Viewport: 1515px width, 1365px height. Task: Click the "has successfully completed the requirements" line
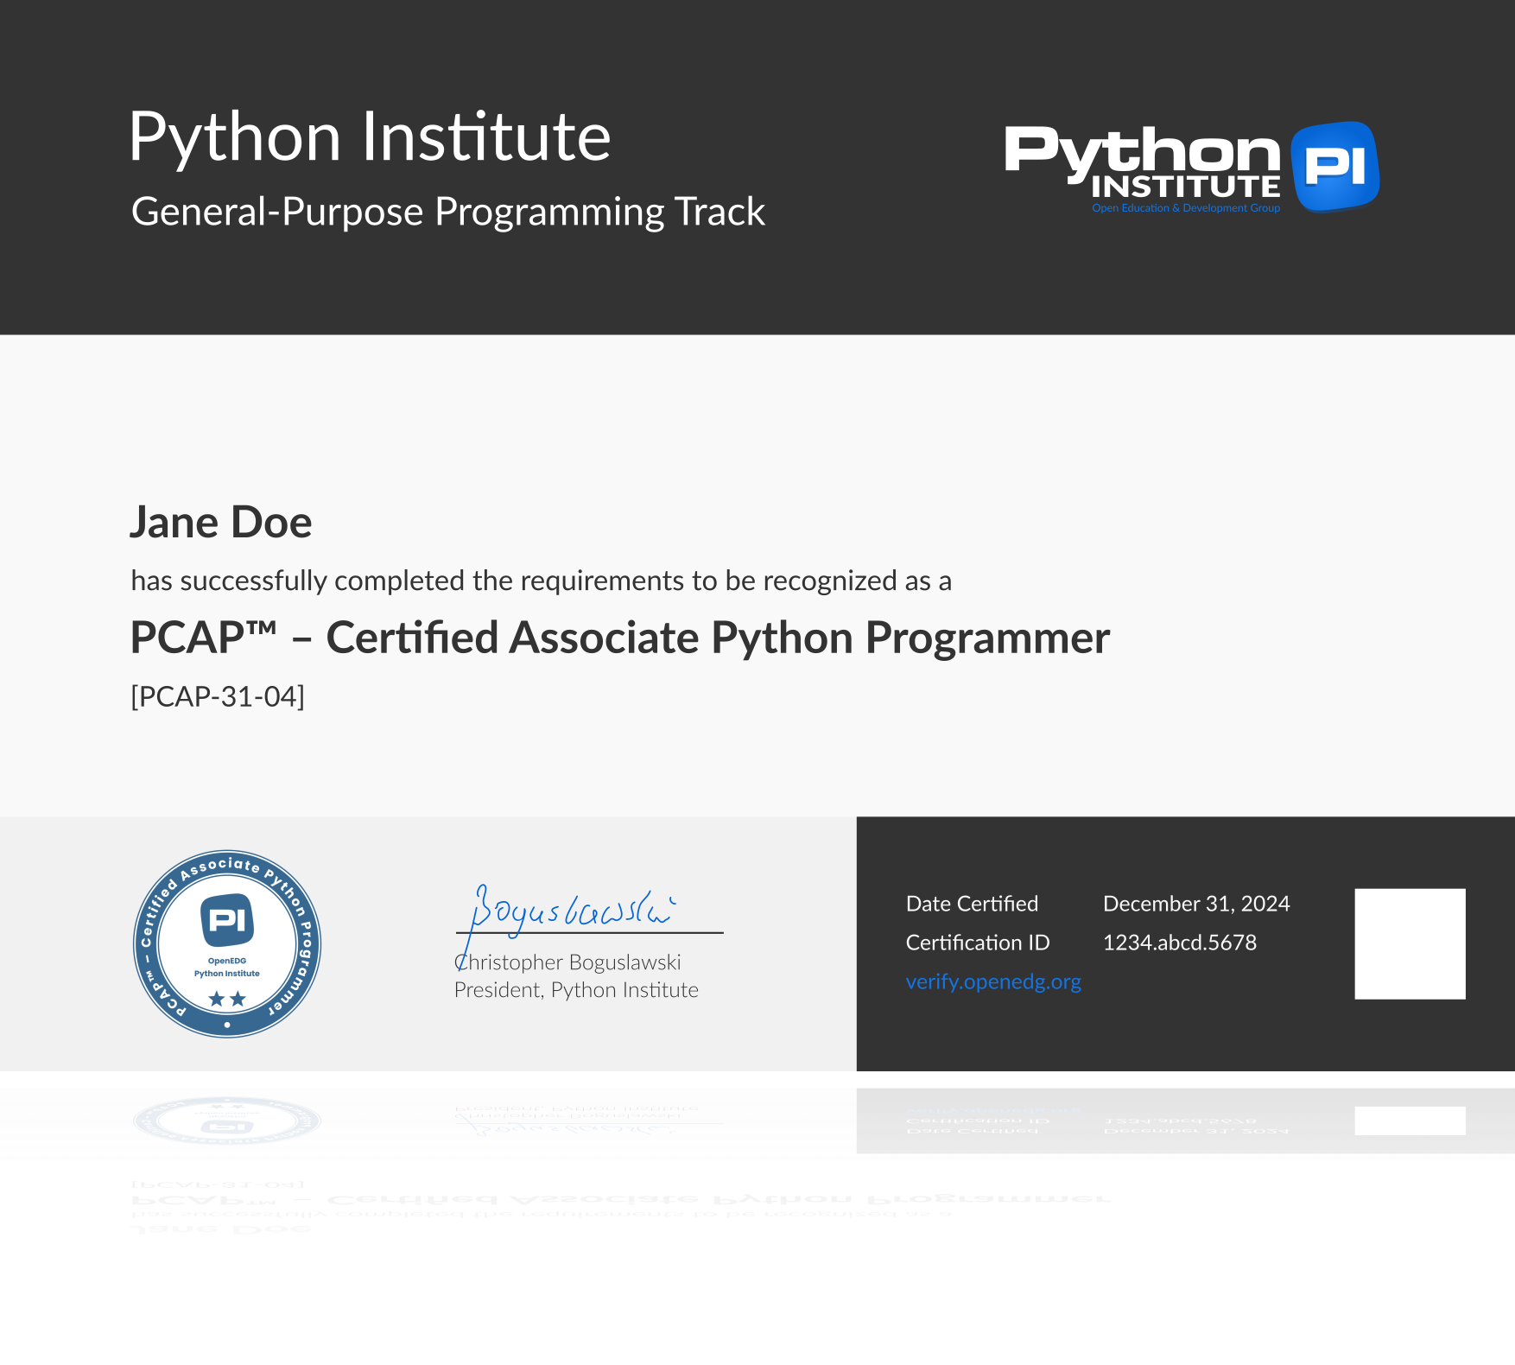point(541,581)
